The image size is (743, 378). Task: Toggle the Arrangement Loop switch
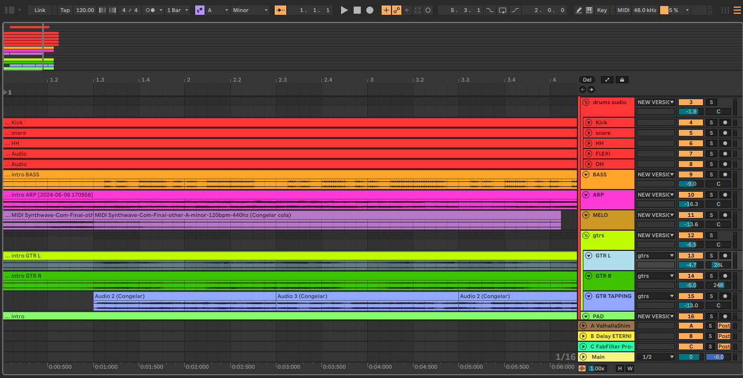(x=502, y=10)
